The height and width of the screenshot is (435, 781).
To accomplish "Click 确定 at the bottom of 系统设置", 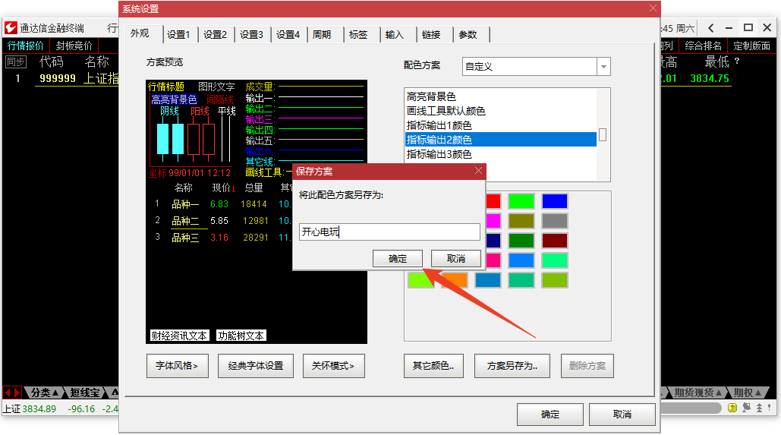I will 550,414.
